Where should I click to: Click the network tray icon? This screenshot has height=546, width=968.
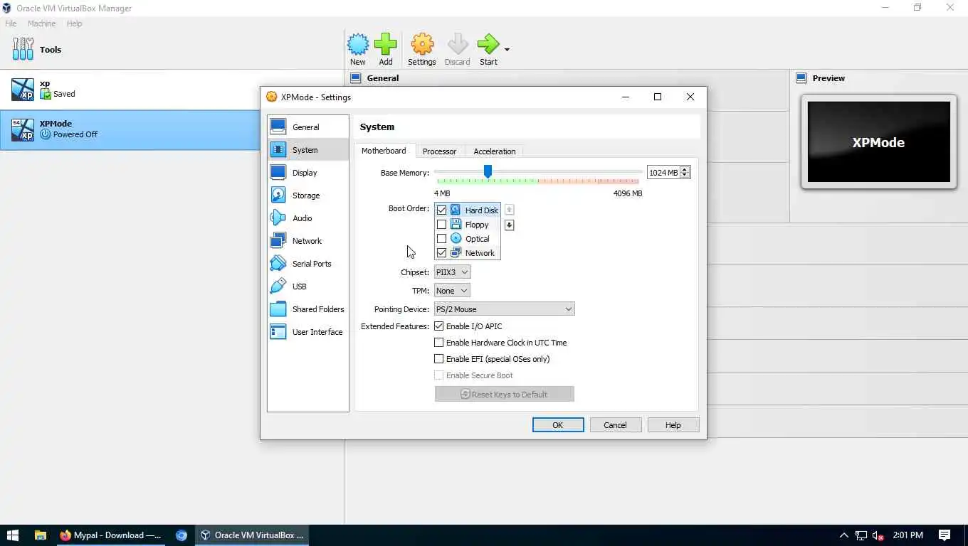(861, 535)
